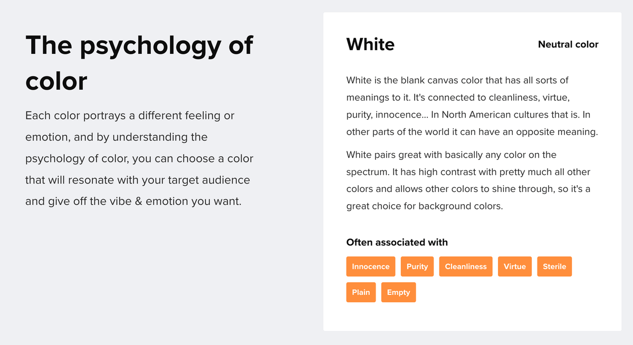This screenshot has height=345, width=633.
Task: Click the paragraph starting "White is the blank canvas"
Action: [x=472, y=106]
